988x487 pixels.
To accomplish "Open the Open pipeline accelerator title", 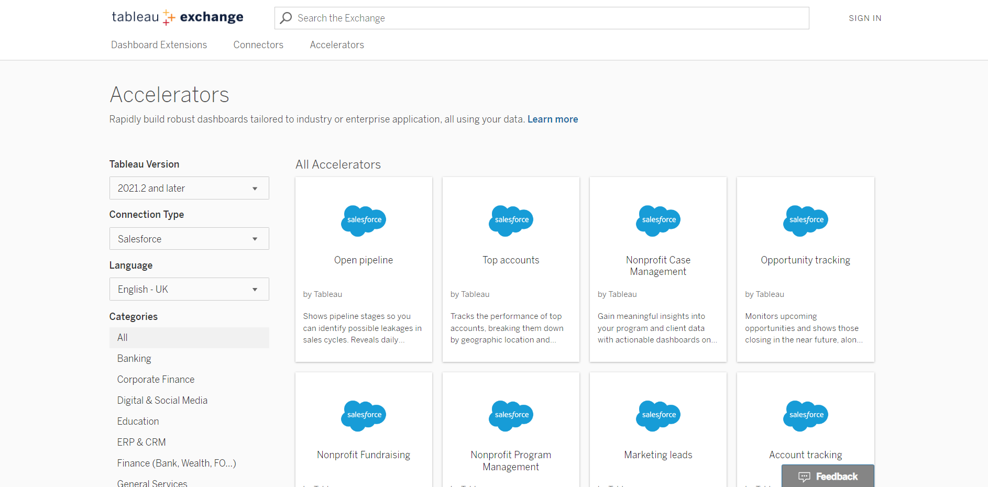I will pyautogui.click(x=364, y=260).
